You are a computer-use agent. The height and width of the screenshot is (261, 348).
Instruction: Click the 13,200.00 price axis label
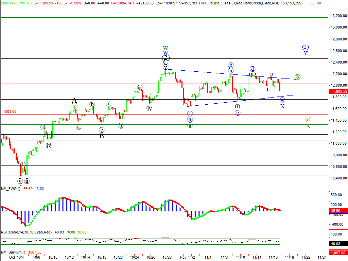point(339,16)
